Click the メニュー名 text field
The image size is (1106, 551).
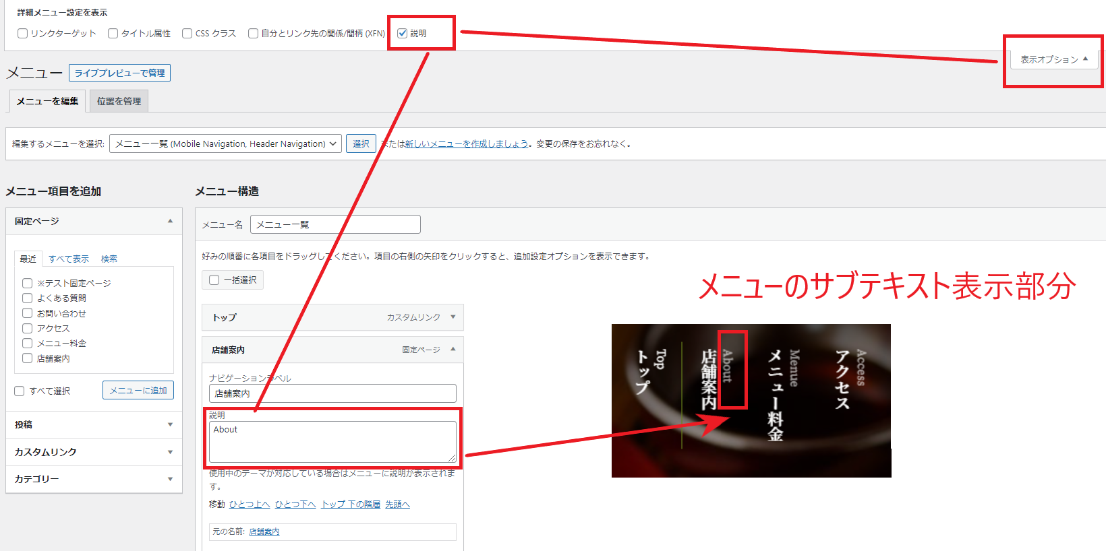(335, 224)
